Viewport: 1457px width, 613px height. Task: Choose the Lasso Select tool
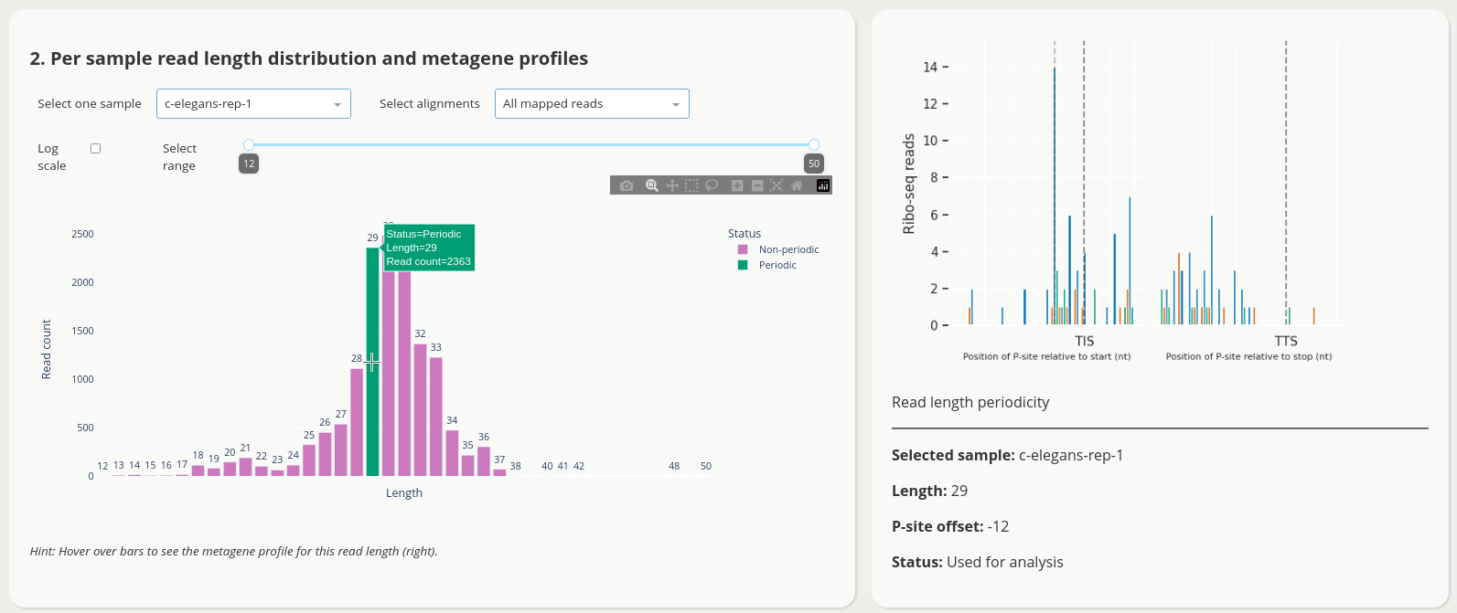(x=712, y=185)
